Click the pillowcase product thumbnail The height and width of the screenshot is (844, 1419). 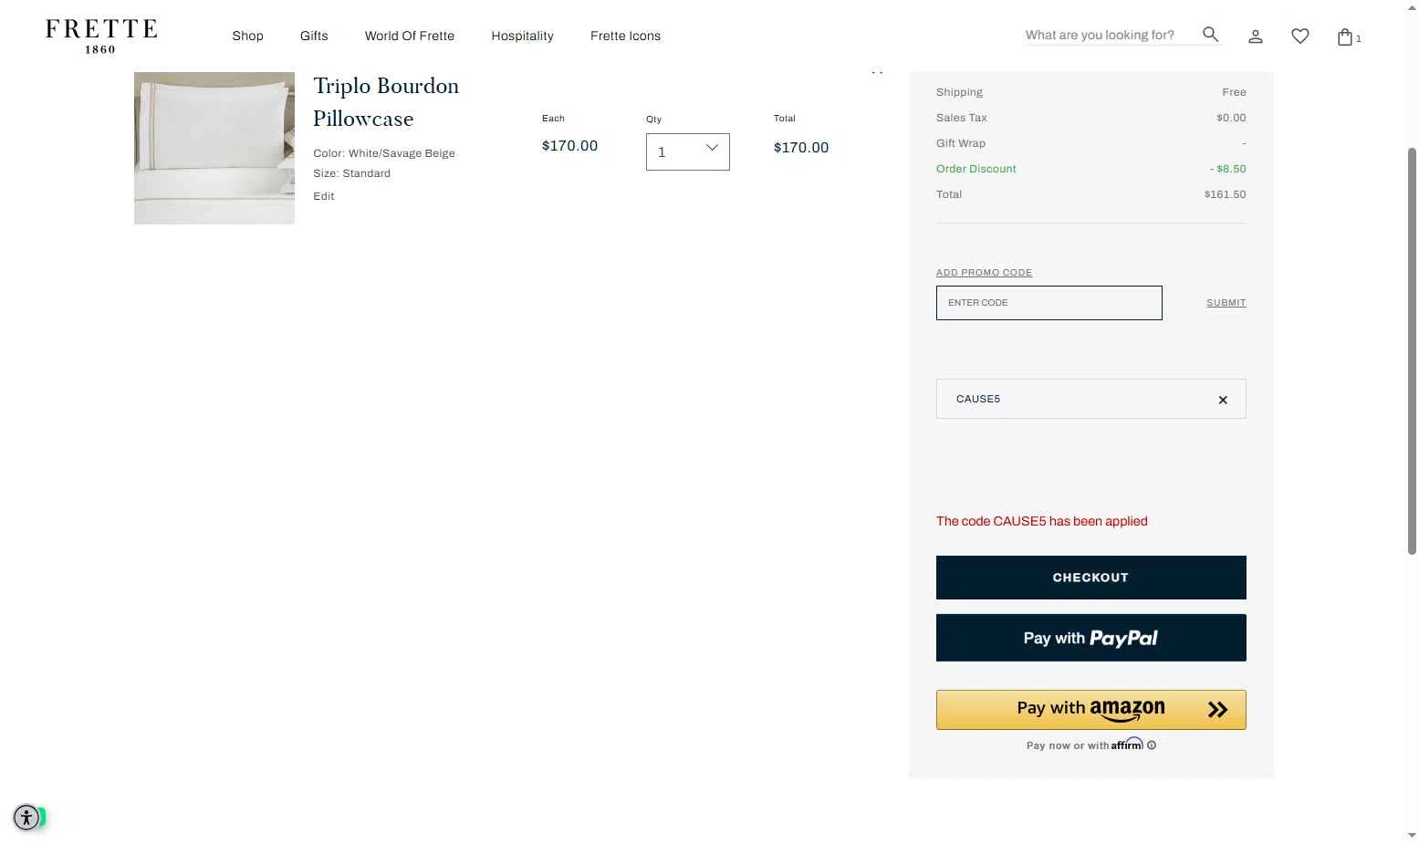tap(214, 148)
